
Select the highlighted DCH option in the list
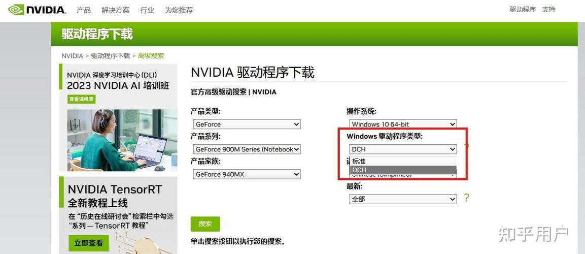tap(403, 170)
